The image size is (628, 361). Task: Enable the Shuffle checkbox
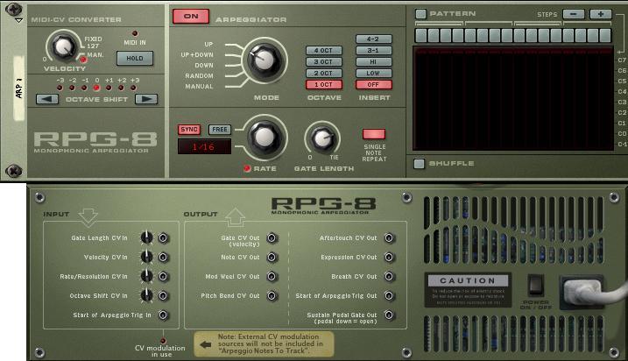click(x=419, y=164)
